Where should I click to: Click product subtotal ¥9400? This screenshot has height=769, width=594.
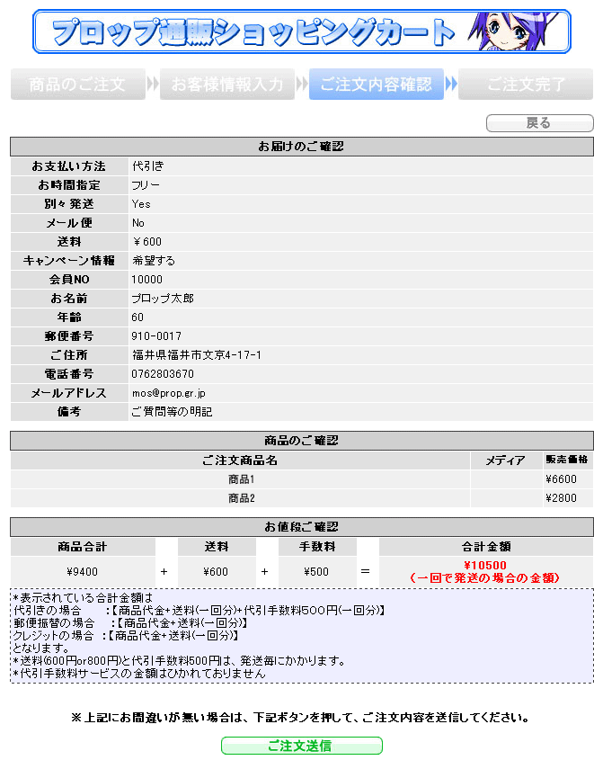point(83,572)
